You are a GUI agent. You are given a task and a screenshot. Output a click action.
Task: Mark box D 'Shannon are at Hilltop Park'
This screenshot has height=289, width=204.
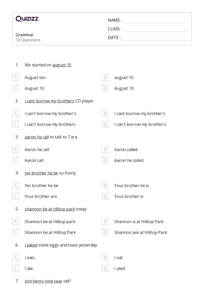coord(105,232)
